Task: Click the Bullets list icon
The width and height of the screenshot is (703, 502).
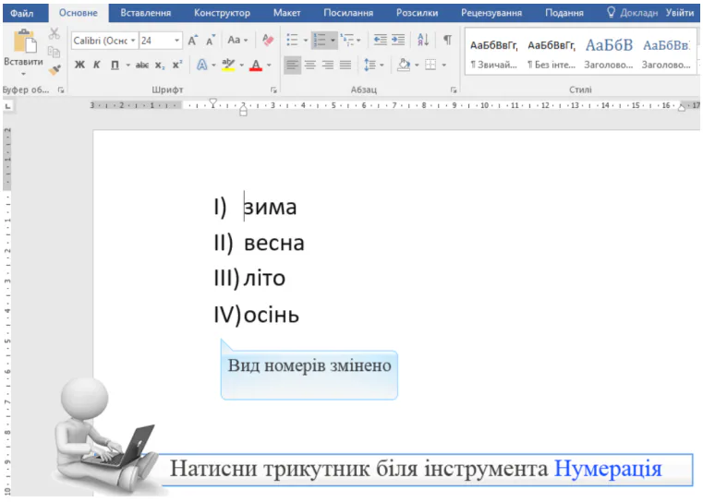Action: 293,41
